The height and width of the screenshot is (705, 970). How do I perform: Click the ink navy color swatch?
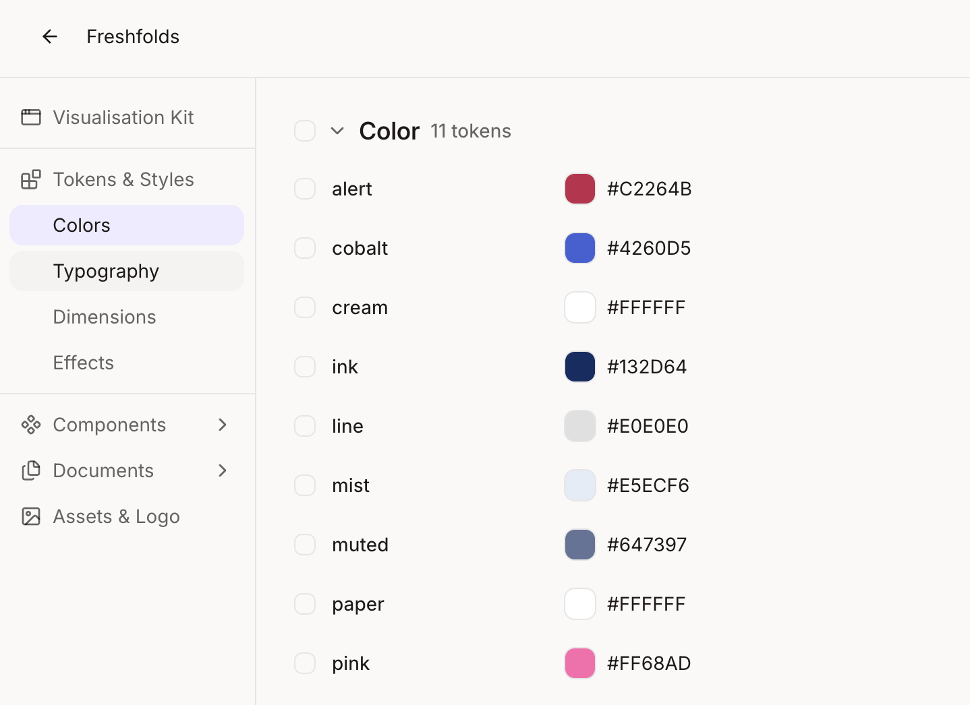(x=580, y=367)
